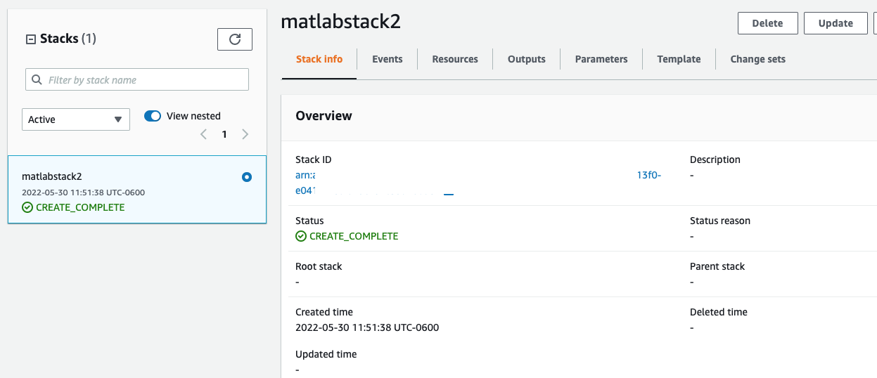
Task: Click the Delete stack button
Action: 767,23
